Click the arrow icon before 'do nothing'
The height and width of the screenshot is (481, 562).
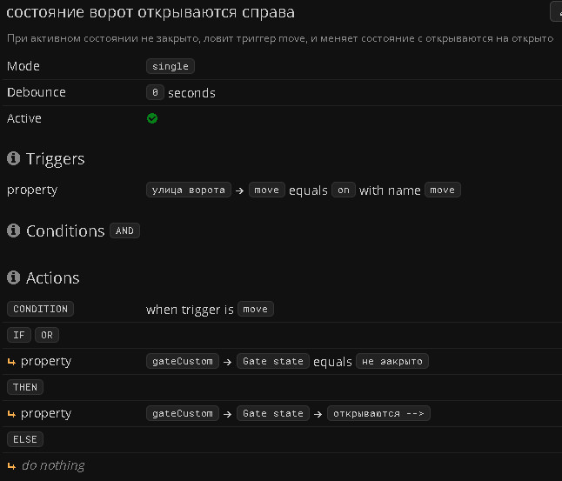click(11, 465)
